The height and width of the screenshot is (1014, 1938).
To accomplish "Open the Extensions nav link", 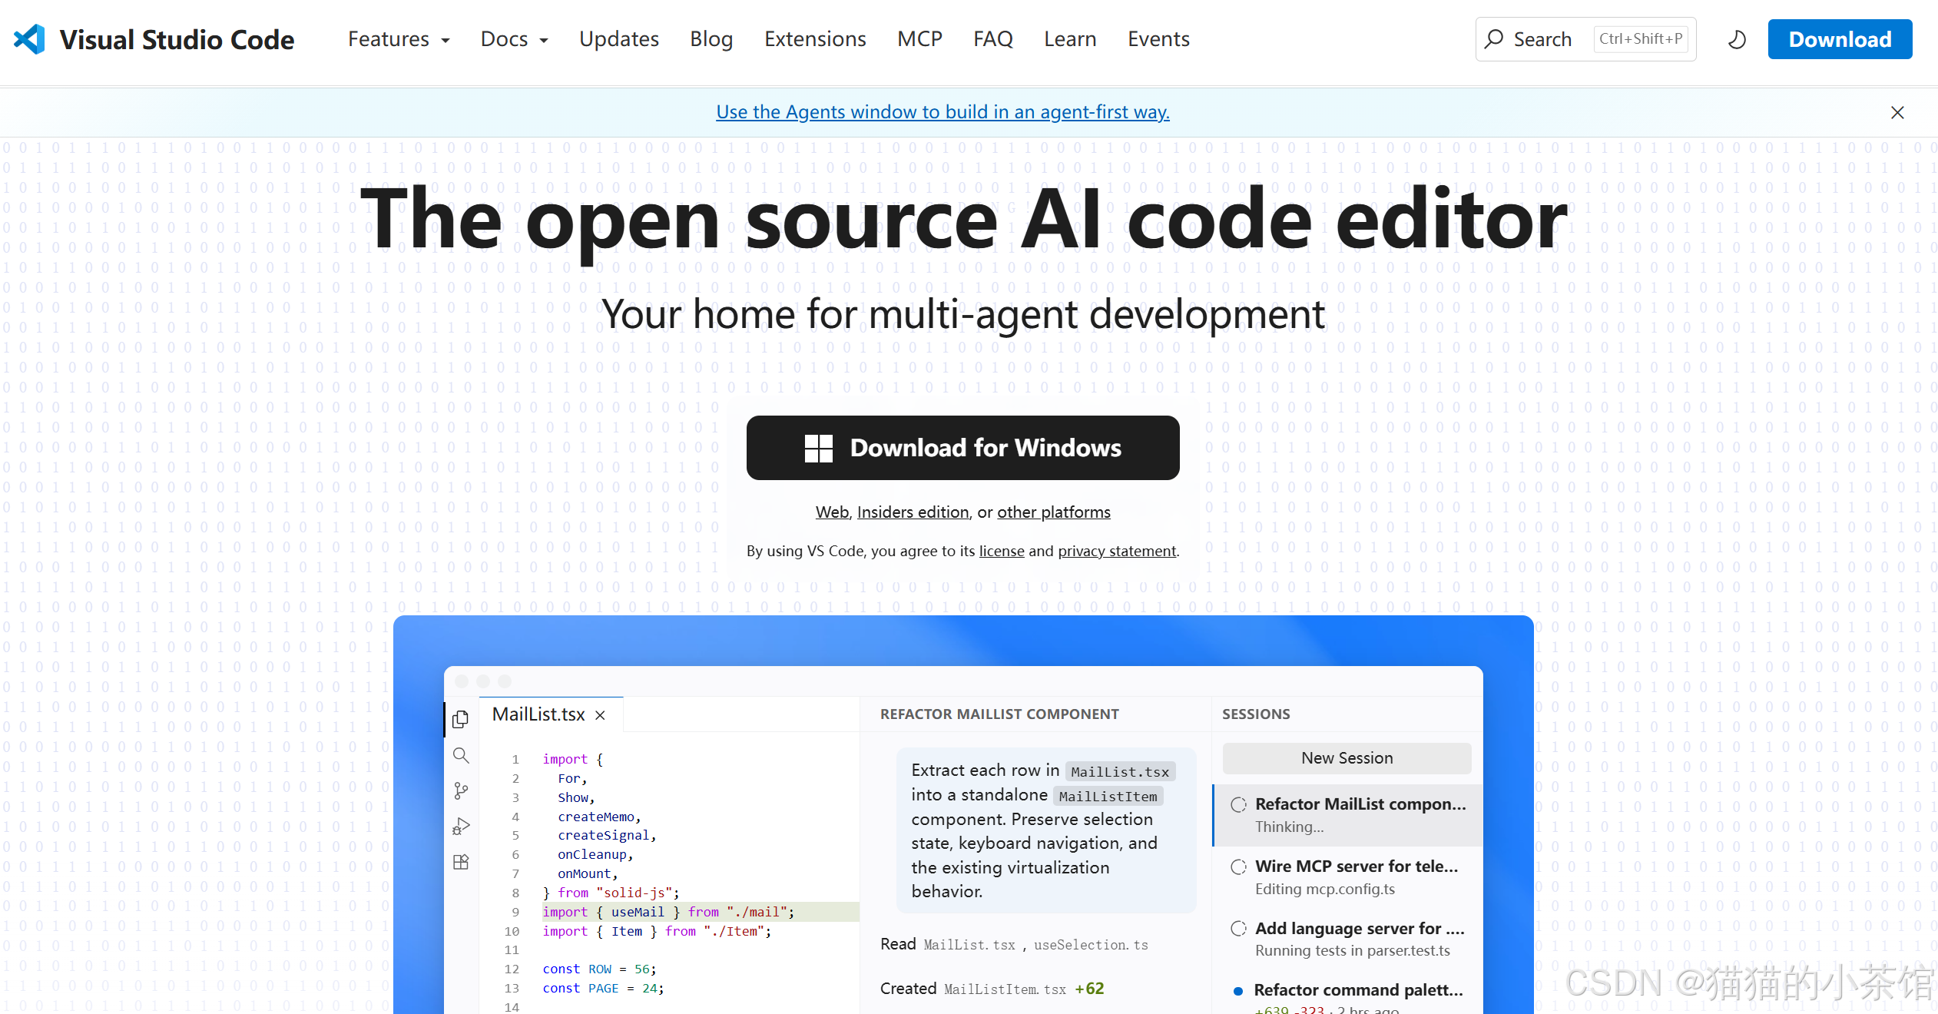I will (815, 39).
